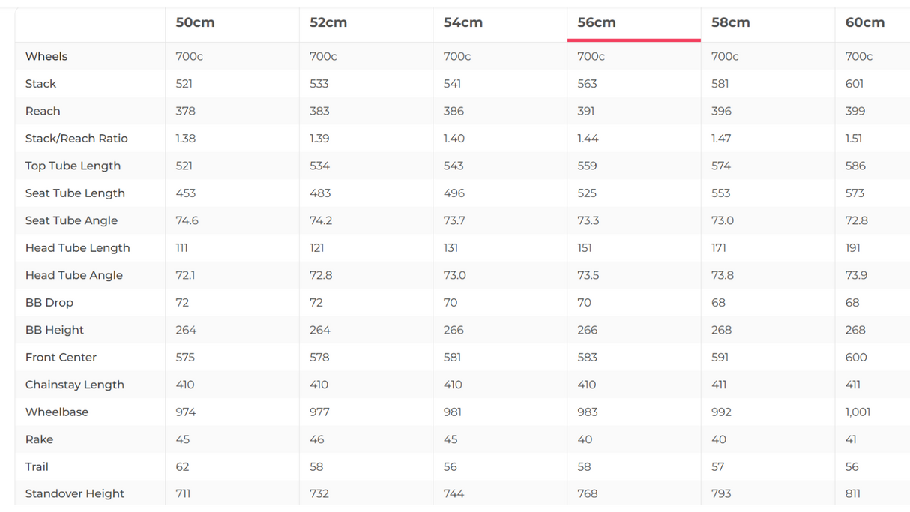Select the Head Tube Length row label
This screenshot has width=910, height=512.
click(77, 248)
